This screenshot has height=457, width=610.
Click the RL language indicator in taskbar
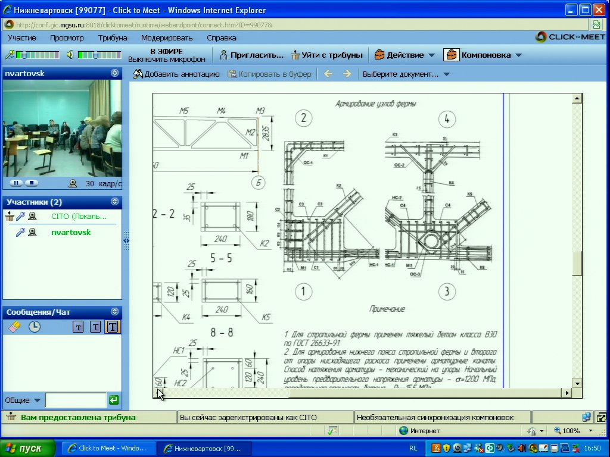point(413,448)
